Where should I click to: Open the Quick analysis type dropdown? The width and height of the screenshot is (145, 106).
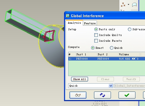(111, 86)
